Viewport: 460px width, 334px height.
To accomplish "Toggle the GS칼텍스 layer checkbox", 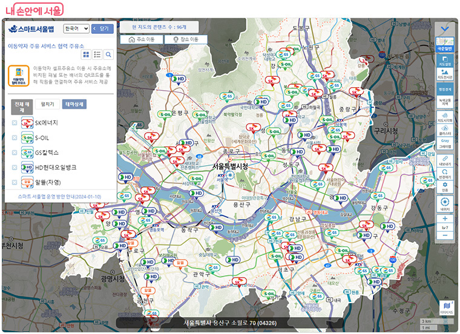I will [15, 152].
